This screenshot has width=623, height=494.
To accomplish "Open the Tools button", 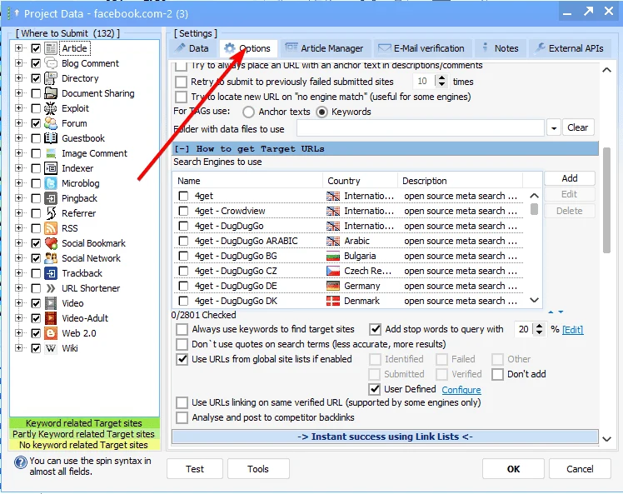I will (258, 469).
